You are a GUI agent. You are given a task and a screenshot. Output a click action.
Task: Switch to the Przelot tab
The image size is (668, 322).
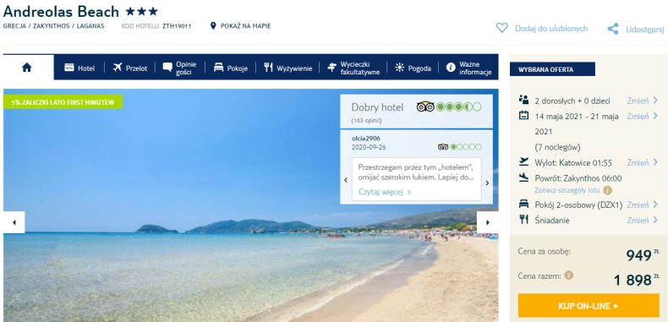click(x=130, y=68)
